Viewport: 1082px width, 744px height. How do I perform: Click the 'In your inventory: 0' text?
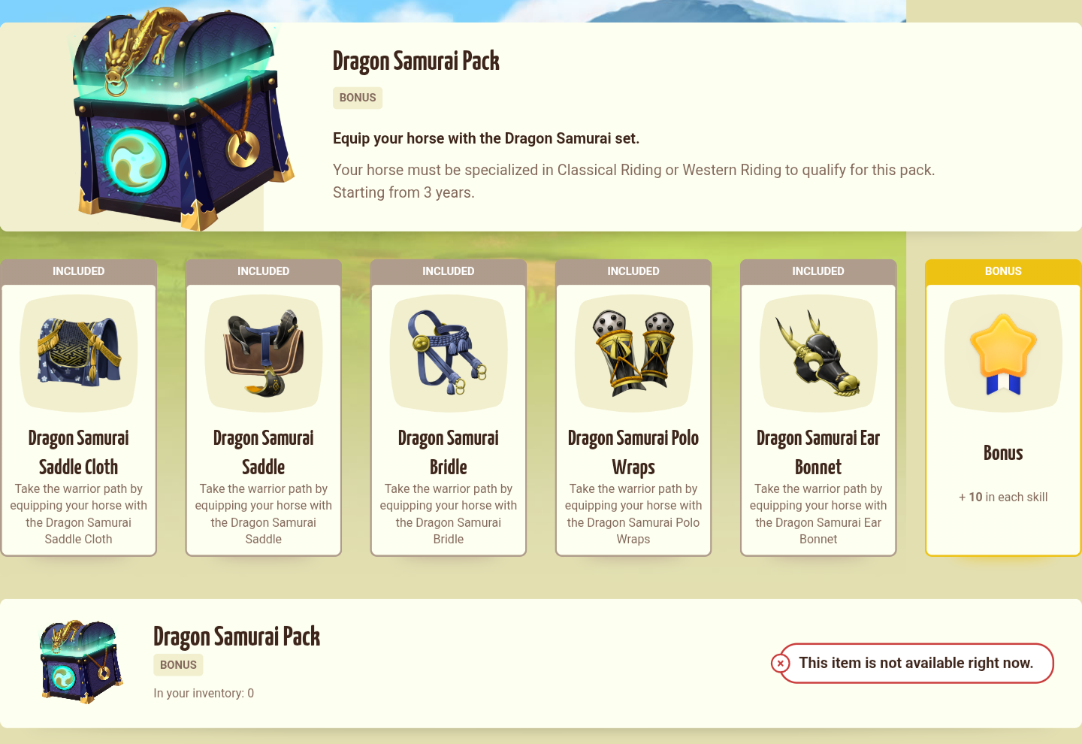coord(204,693)
